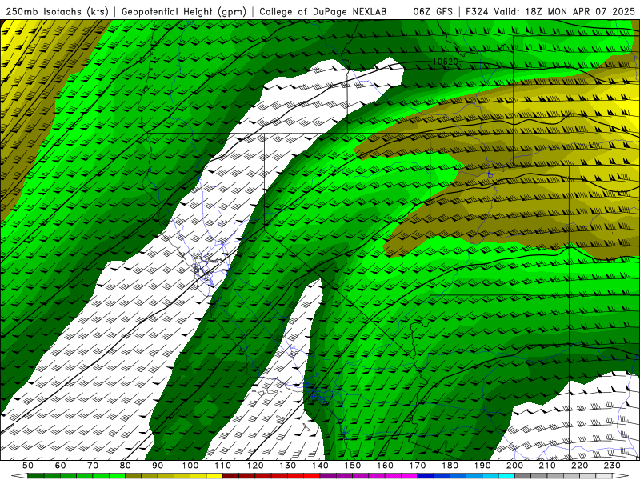Click the 10620 height contour label
Image resolution: width=640 pixels, height=480 pixels.
pyautogui.click(x=445, y=62)
